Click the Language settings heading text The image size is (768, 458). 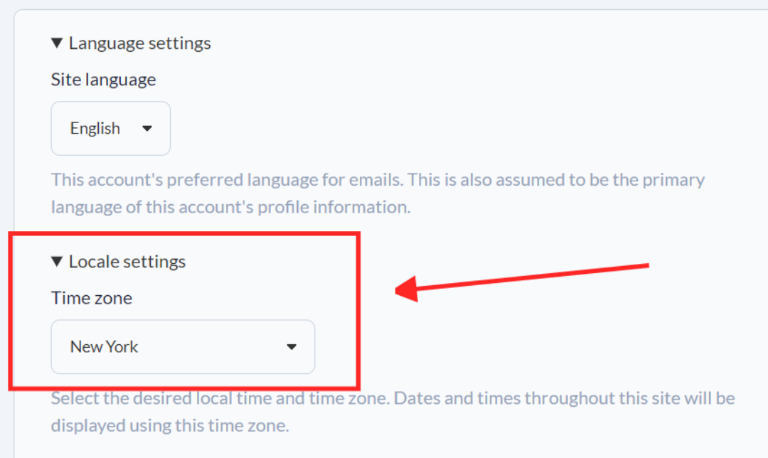coord(140,43)
